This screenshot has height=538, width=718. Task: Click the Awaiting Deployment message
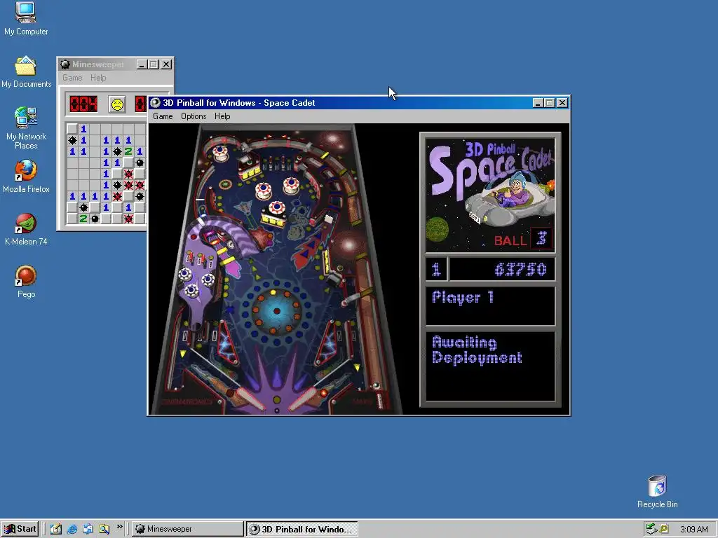[477, 350]
